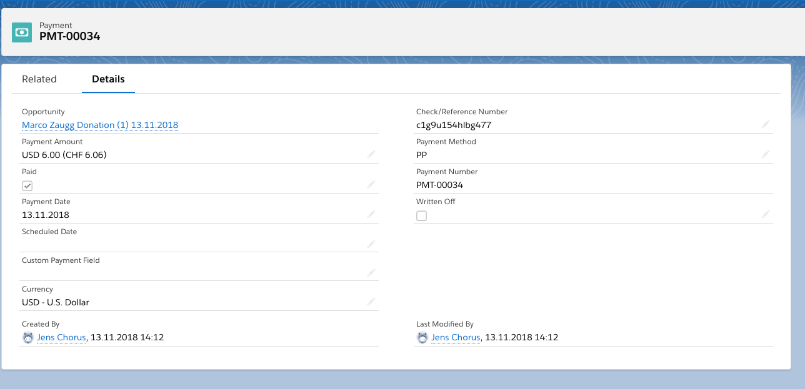This screenshot has width=805, height=389.
Task: Edit Payment Date using pencil icon
Action: pos(371,214)
